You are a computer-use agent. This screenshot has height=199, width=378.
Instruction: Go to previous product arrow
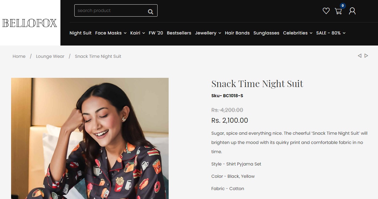tap(360, 56)
